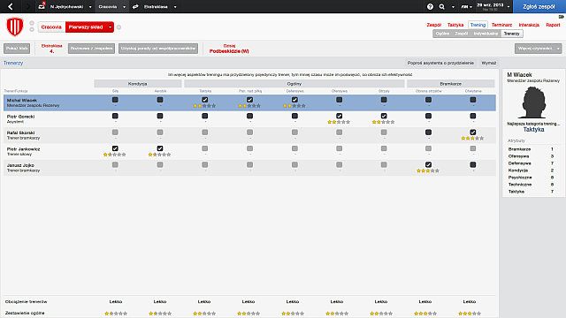Select Piotr Jankowicz coach row
Viewport: 566px width, 318px height.
tap(249, 151)
